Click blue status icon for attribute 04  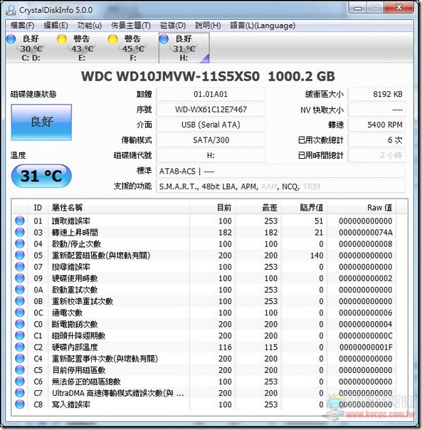click(20, 243)
